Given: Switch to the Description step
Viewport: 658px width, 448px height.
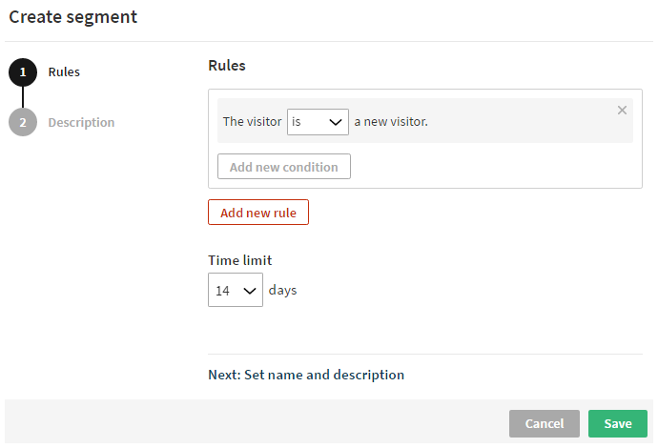Looking at the screenshot, I should 81,122.
